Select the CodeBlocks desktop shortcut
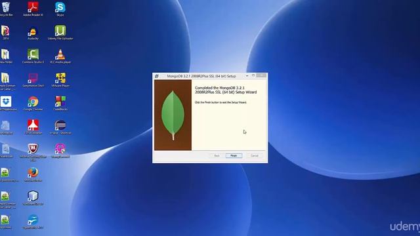The height and width of the screenshot is (236, 420). pyautogui.click(x=60, y=104)
